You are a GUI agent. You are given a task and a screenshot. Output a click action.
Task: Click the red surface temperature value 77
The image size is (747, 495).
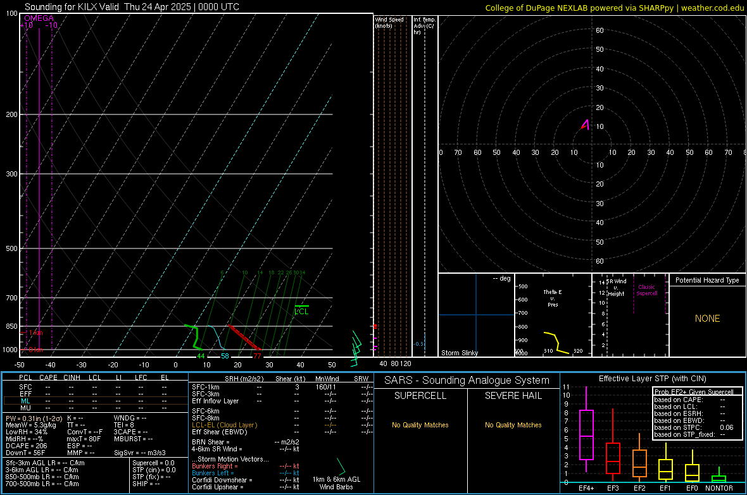257,356
